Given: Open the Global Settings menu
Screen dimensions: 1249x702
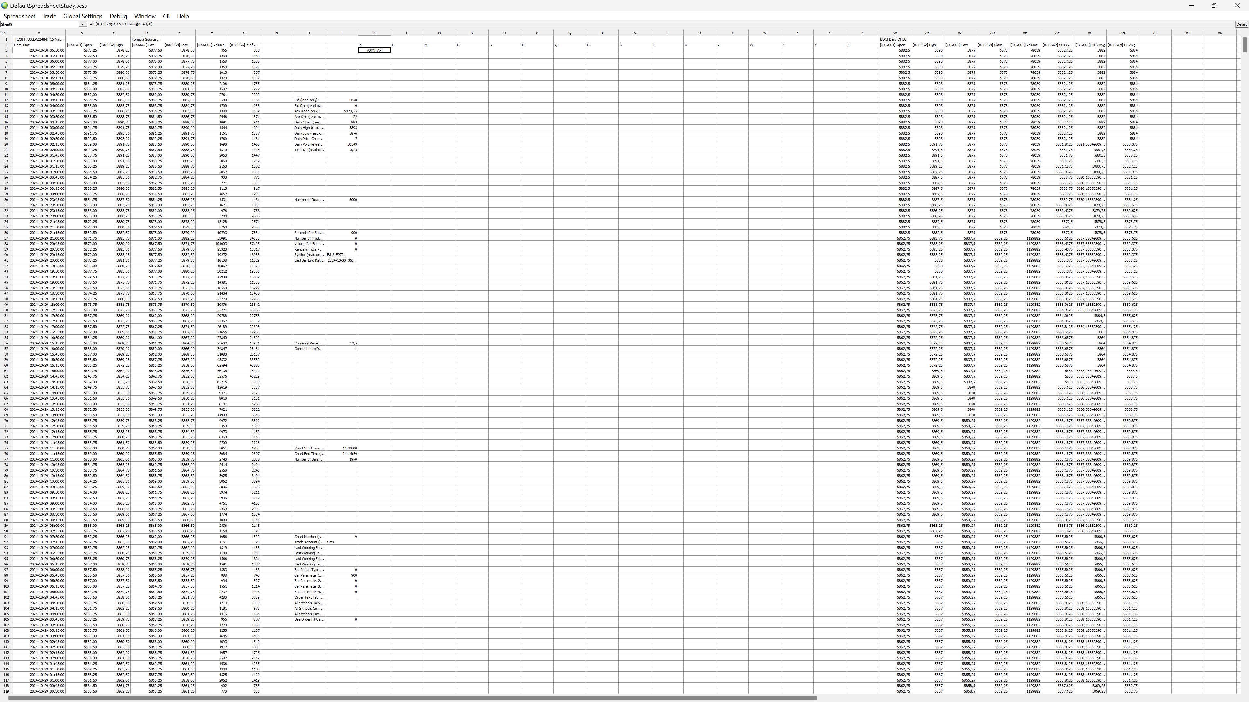Looking at the screenshot, I should 82,16.
